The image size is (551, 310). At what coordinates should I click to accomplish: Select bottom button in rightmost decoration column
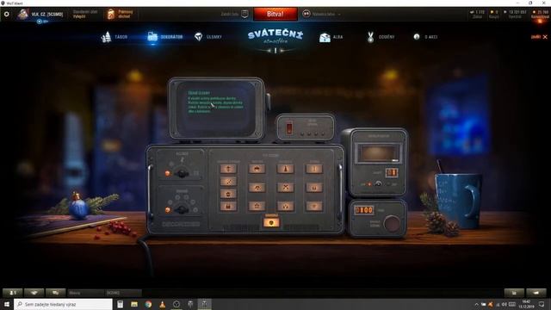click(314, 207)
